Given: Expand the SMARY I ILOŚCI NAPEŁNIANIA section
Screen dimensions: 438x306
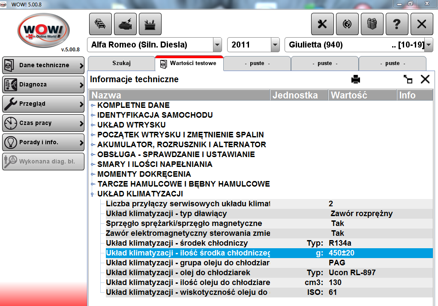Looking at the screenshot, I should pyautogui.click(x=93, y=164).
